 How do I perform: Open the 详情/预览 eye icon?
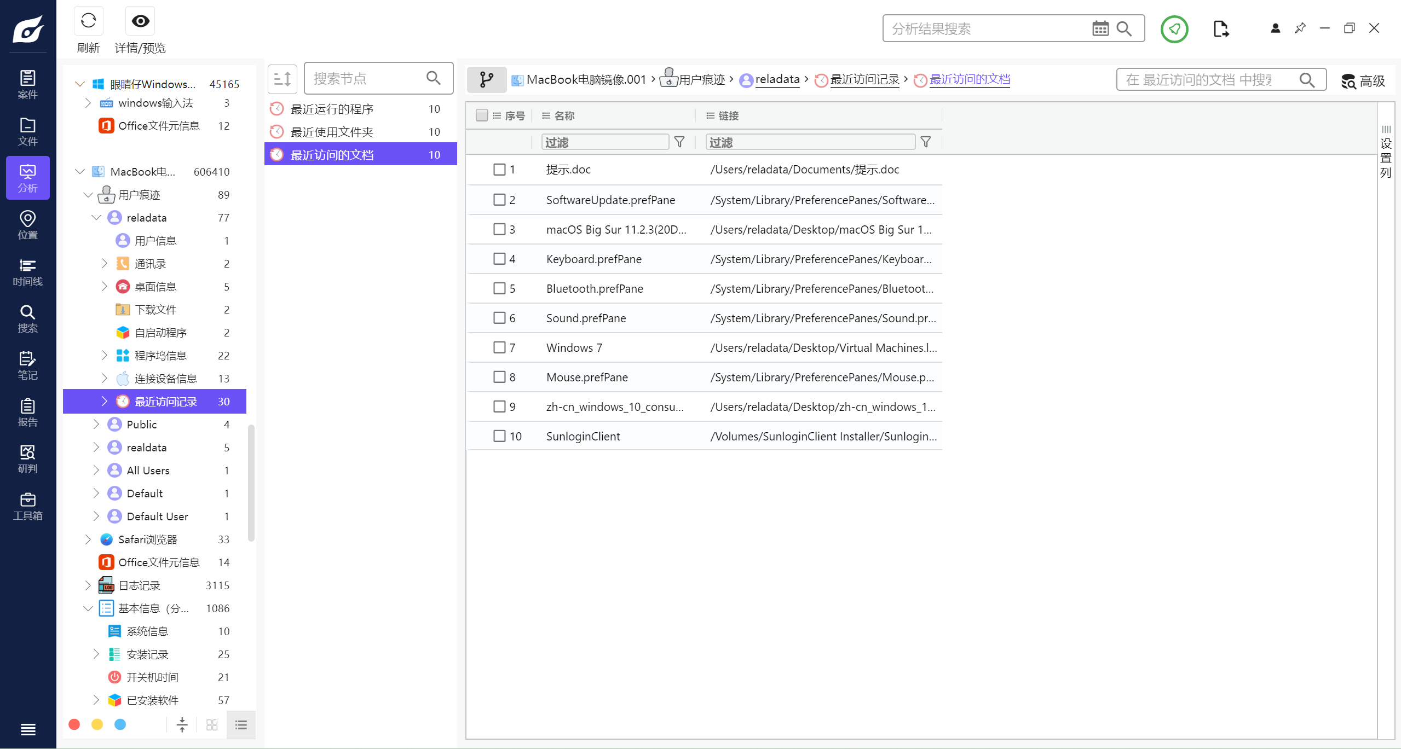point(140,21)
